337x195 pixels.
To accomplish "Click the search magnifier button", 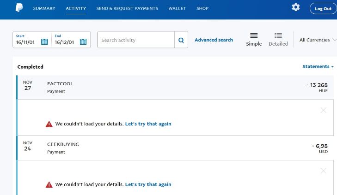I will [x=181, y=40].
